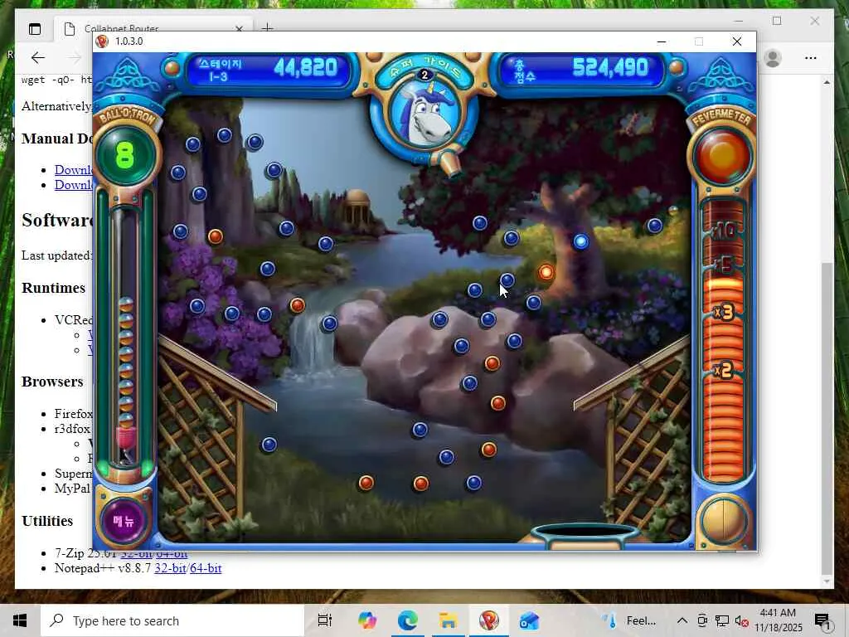
Task: Click the x2 marker on the Fevermeter
Action: (723, 371)
